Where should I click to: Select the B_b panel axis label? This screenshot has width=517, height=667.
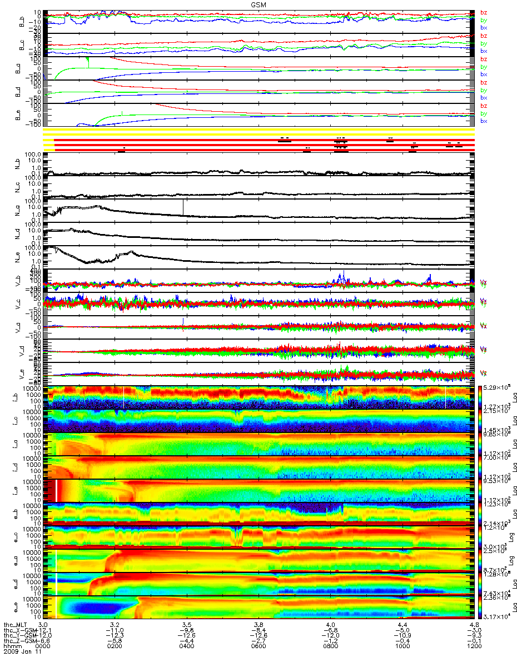[x=23, y=22]
